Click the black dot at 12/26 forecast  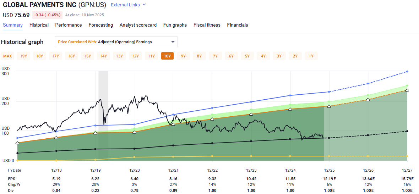(368, 135)
